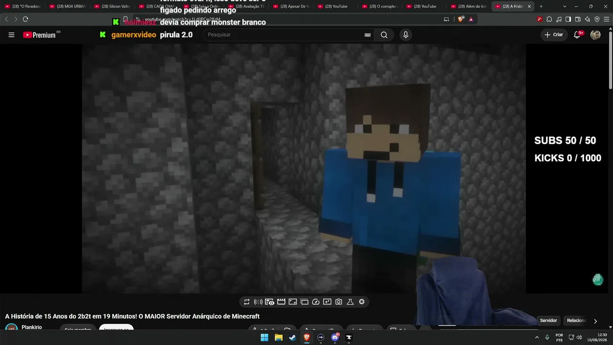Switch to the "O corrupto" browser tab
This screenshot has height=345, width=613.
pos(381,6)
